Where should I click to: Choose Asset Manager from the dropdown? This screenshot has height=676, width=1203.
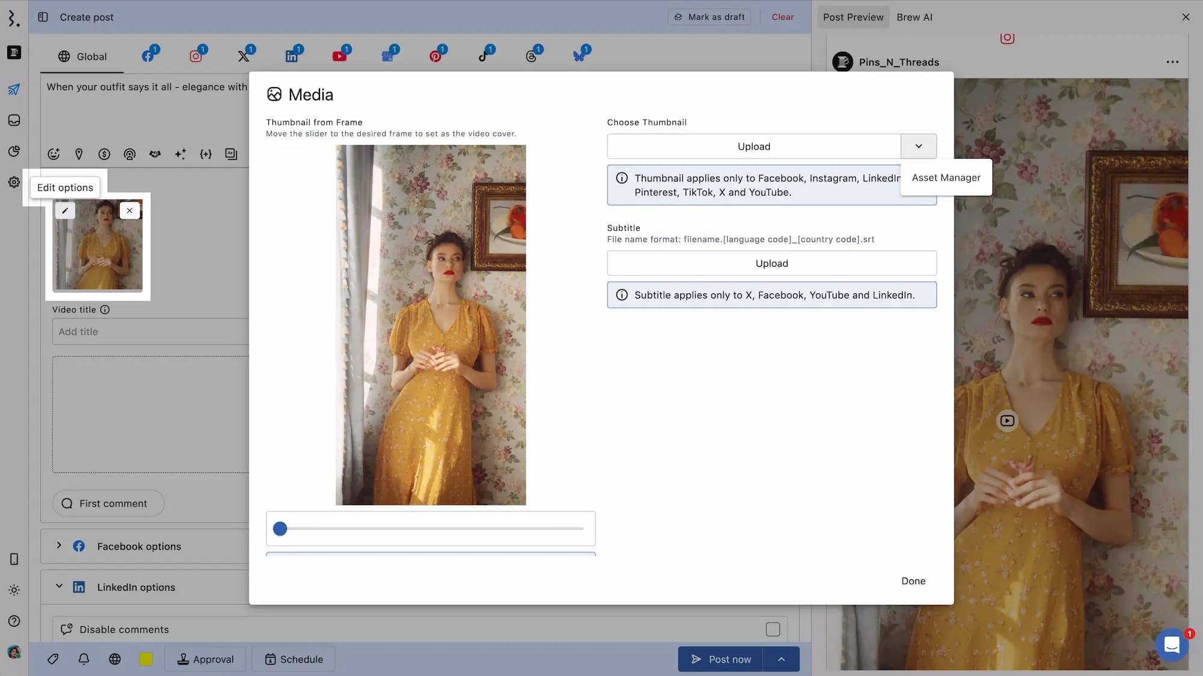pos(946,178)
